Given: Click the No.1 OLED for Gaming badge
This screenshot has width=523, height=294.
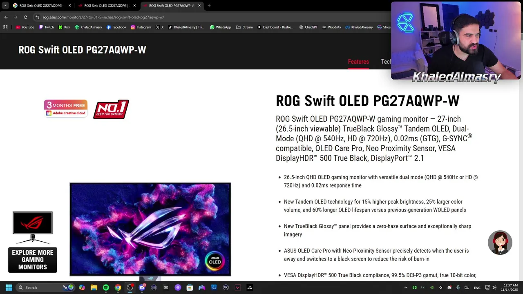Looking at the screenshot, I should click(x=111, y=109).
